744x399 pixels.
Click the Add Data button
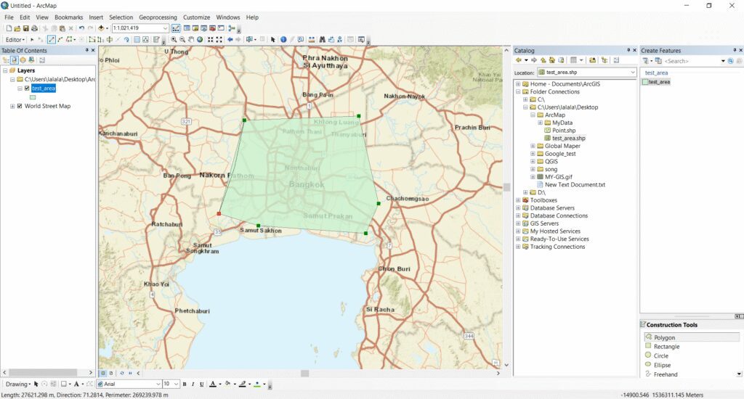click(x=101, y=28)
